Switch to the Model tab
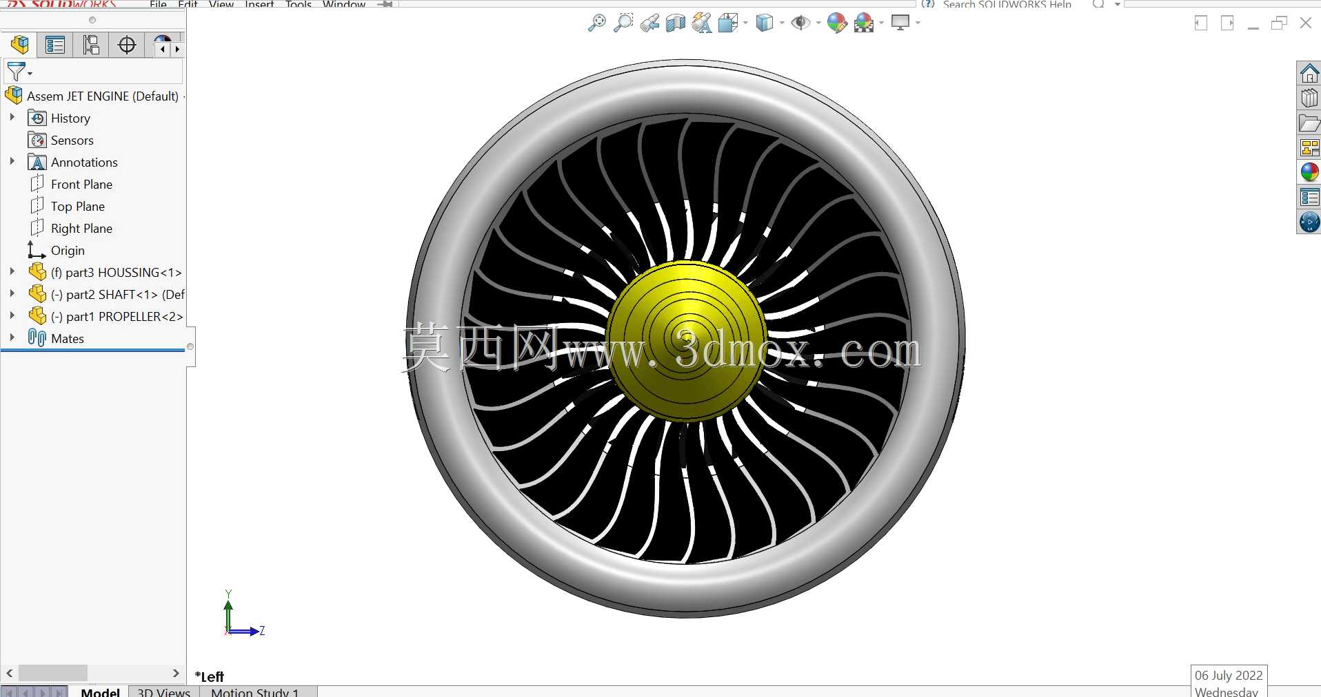 (100, 691)
